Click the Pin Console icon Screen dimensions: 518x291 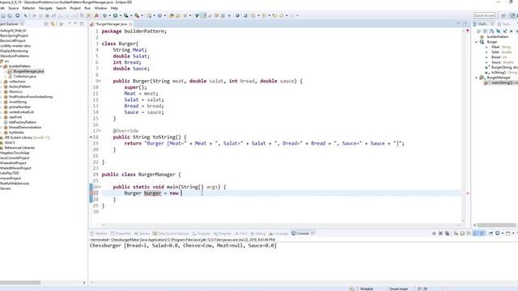tap(490, 234)
